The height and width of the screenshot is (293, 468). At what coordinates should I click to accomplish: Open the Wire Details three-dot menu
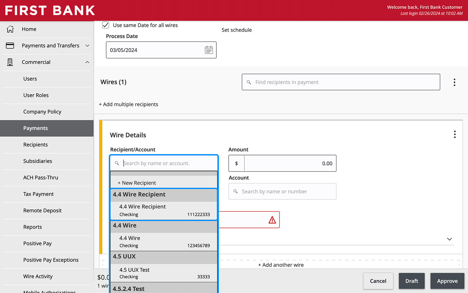click(x=454, y=135)
